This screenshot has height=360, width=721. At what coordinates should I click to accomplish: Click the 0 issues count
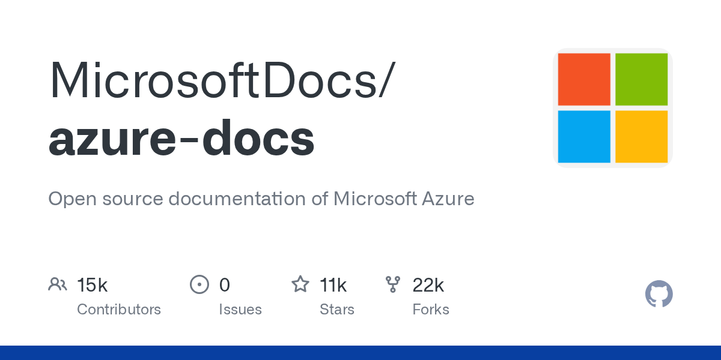click(225, 285)
